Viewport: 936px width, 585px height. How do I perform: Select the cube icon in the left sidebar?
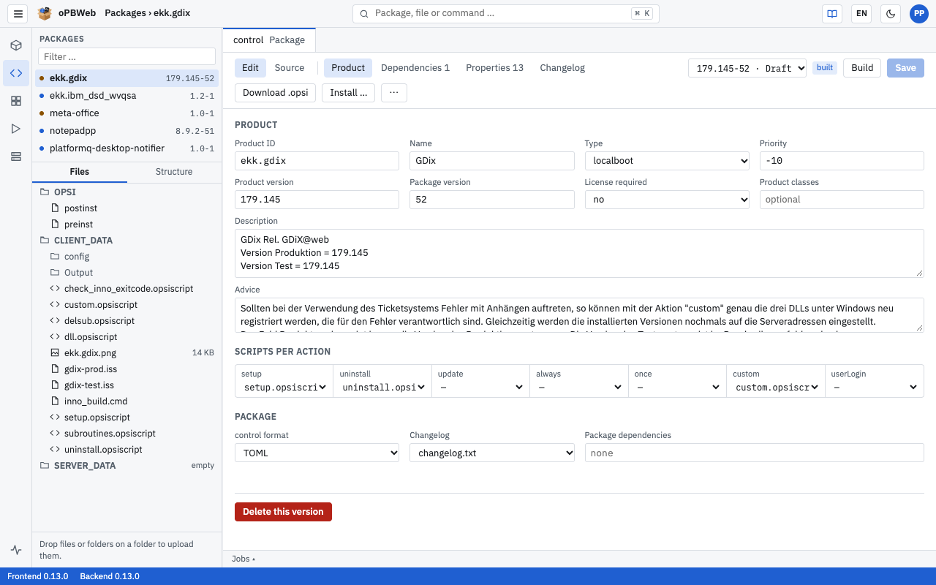[x=16, y=45]
